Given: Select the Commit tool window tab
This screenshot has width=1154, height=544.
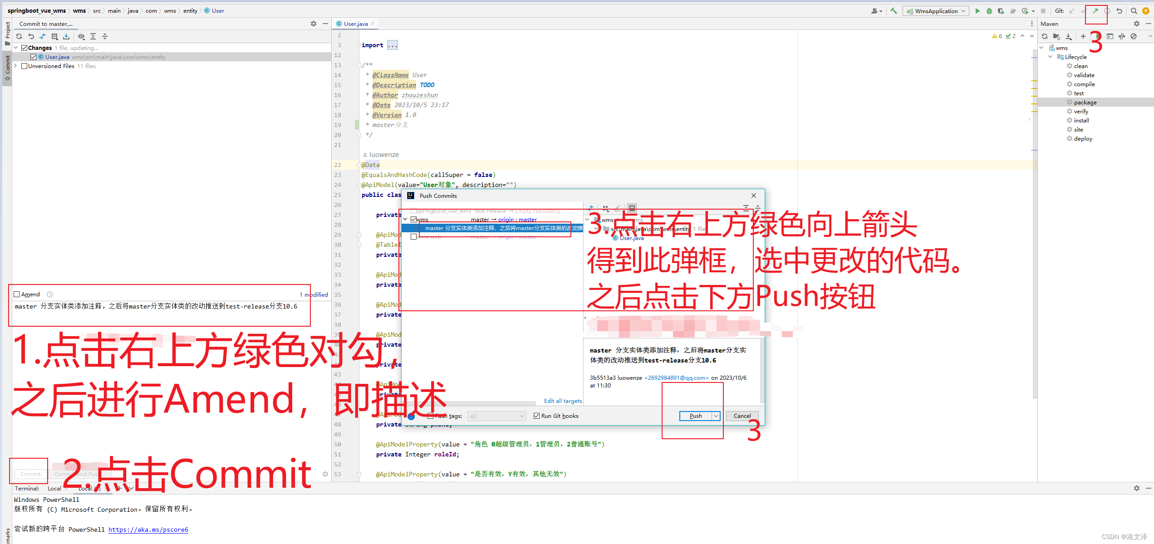Looking at the screenshot, I should [7, 68].
